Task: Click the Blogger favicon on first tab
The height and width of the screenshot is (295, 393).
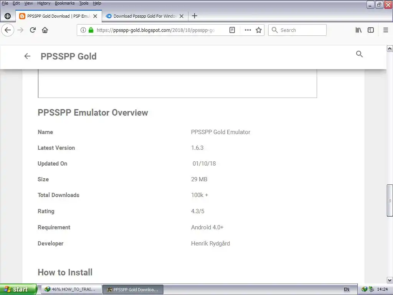Action: tap(22, 16)
